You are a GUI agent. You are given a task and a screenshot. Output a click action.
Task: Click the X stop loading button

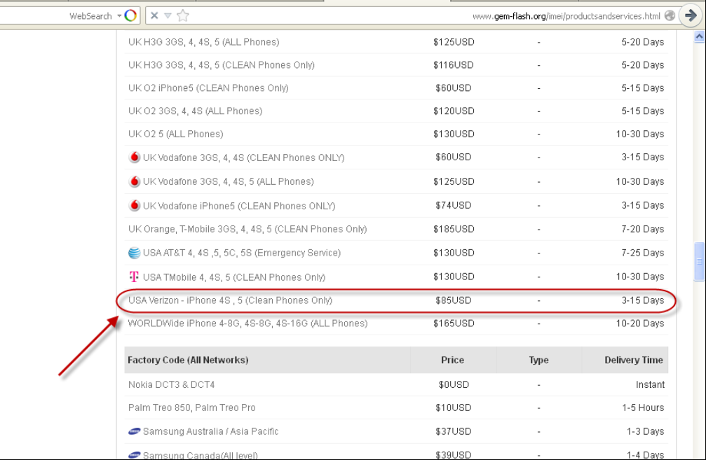(154, 15)
